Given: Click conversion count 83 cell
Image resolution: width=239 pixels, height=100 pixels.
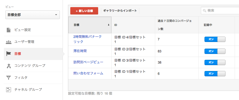Looking at the screenshot, I should [x=177, y=51].
